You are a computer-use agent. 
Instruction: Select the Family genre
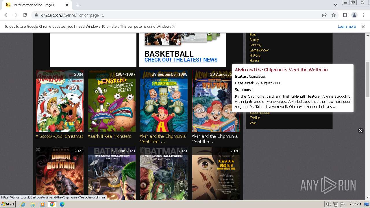click(x=254, y=40)
